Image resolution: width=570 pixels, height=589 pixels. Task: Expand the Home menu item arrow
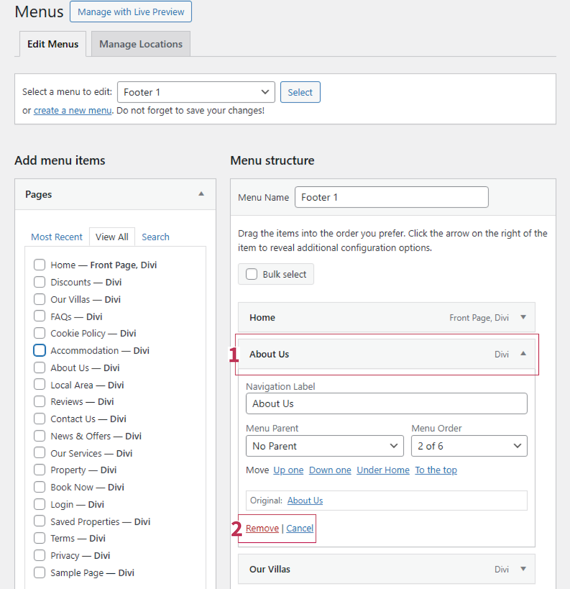tap(523, 317)
